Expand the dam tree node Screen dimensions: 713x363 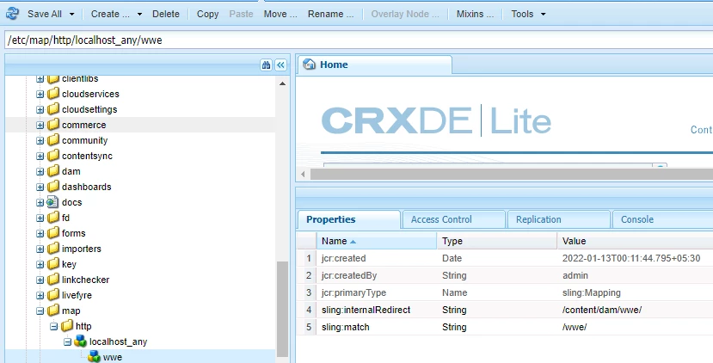(40, 171)
